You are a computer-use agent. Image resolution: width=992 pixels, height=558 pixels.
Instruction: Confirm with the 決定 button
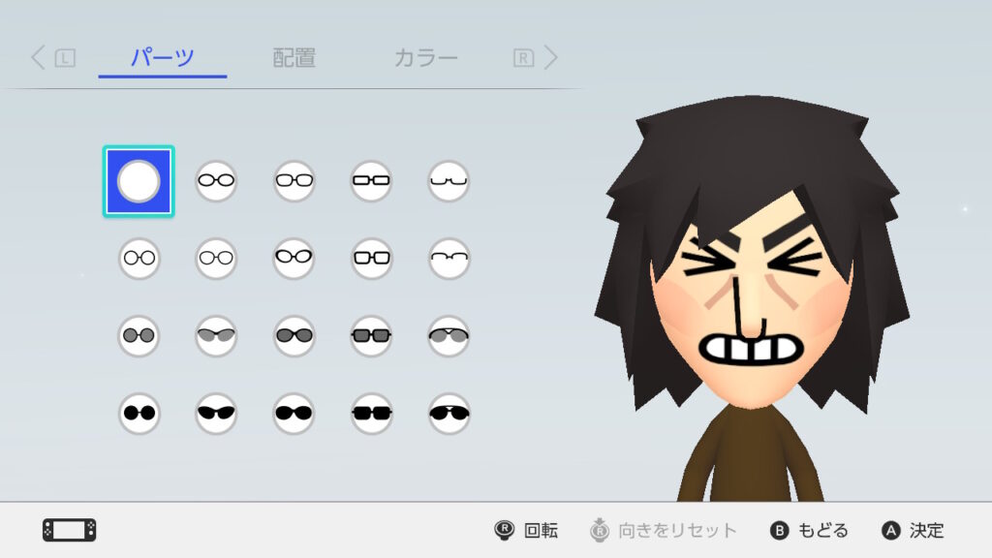(x=913, y=530)
